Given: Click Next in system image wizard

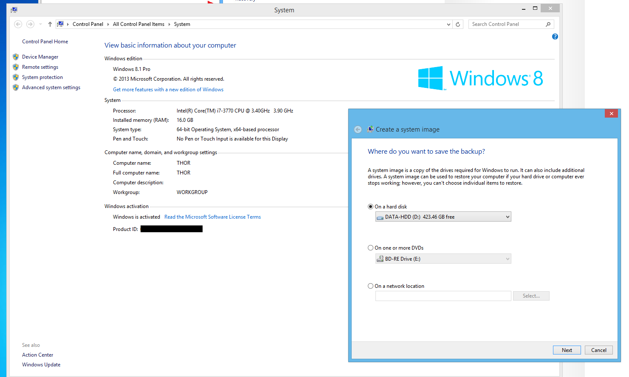Looking at the screenshot, I should 567,350.
